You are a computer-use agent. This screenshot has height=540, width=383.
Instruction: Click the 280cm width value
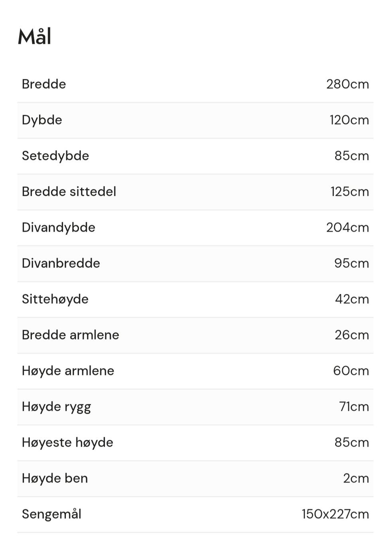tap(347, 84)
